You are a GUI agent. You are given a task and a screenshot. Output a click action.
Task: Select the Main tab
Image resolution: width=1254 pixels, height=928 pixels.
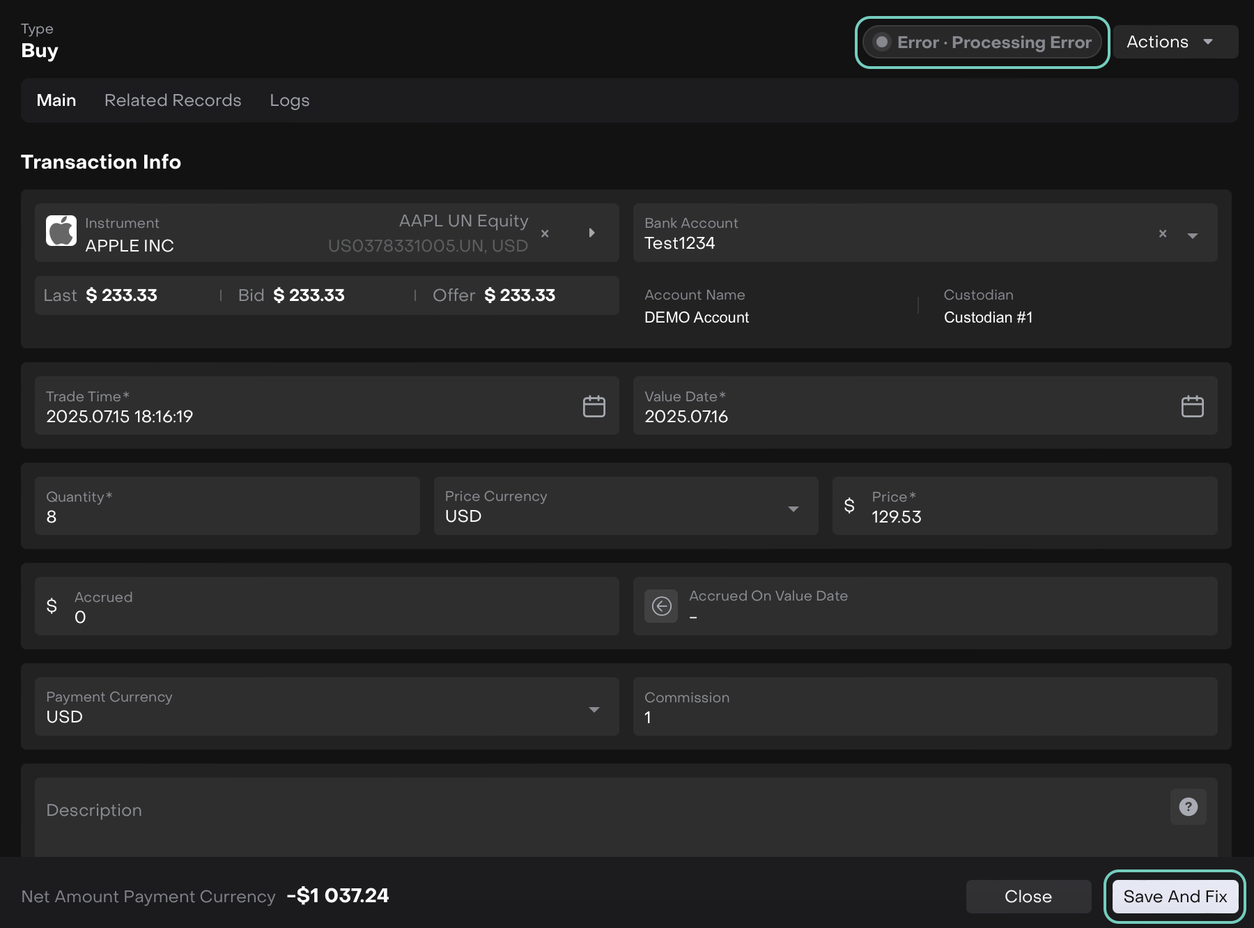tap(56, 100)
